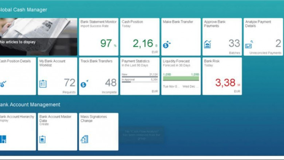Click the Mass Signatories Change icon
The width and height of the screenshot is (284, 160).
[x=84, y=139]
